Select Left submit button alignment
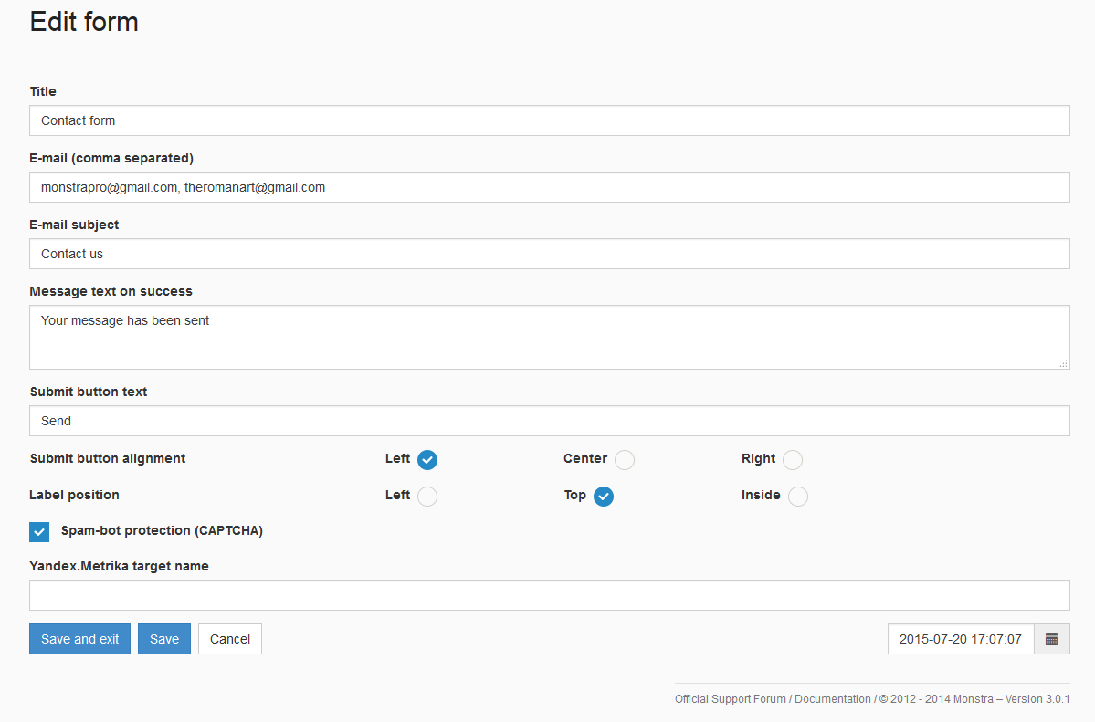This screenshot has width=1095, height=722. point(427,460)
